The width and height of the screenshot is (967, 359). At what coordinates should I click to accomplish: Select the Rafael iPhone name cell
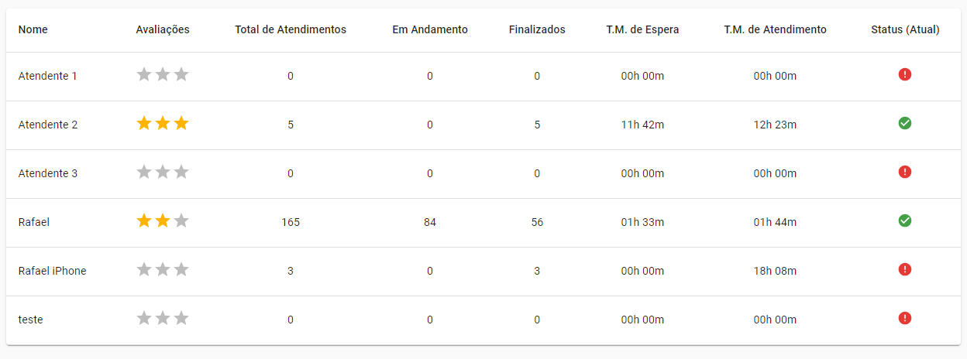[x=53, y=271]
